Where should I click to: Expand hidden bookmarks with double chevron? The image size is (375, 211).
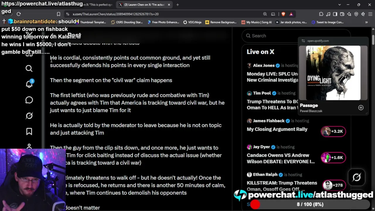(366, 22)
